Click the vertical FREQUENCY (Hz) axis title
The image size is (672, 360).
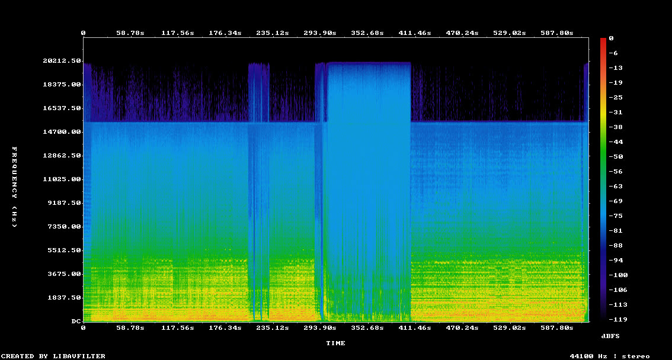pyautogui.click(x=15, y=187)
